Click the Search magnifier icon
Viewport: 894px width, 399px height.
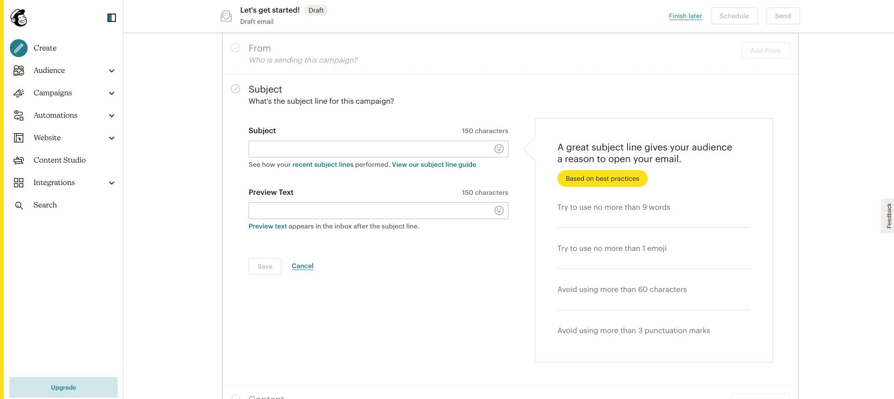[x=19, y=206]
